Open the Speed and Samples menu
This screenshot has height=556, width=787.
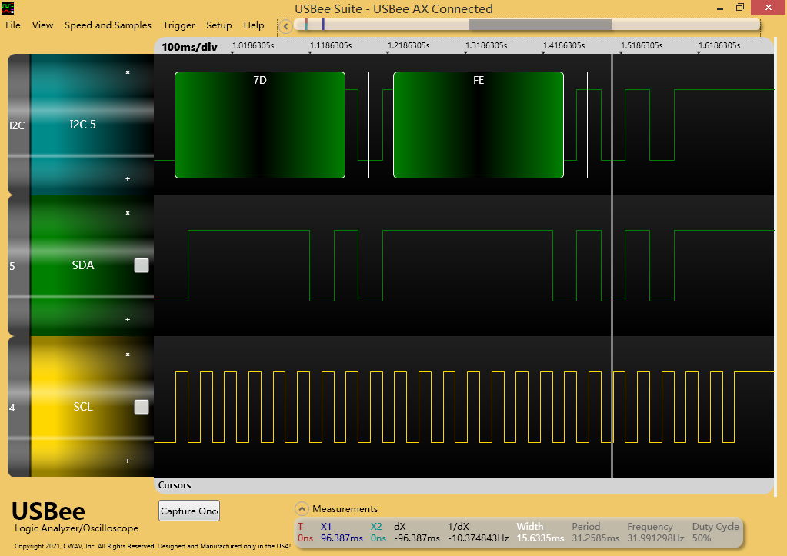(x=108, y=25)
